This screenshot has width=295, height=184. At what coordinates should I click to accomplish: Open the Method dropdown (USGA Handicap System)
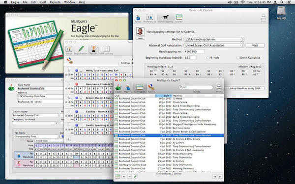214,39
